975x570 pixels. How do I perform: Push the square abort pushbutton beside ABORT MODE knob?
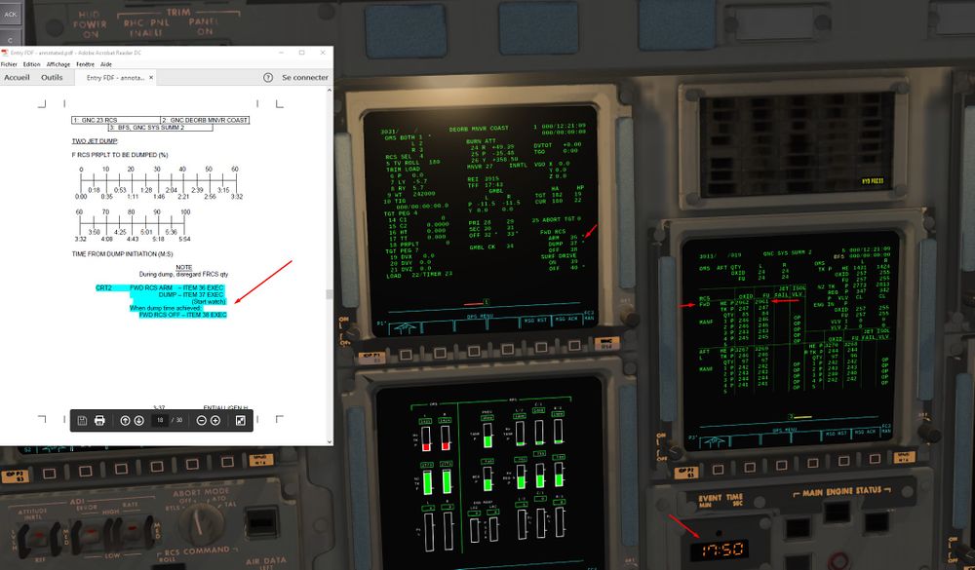click(x=261, y=523)
